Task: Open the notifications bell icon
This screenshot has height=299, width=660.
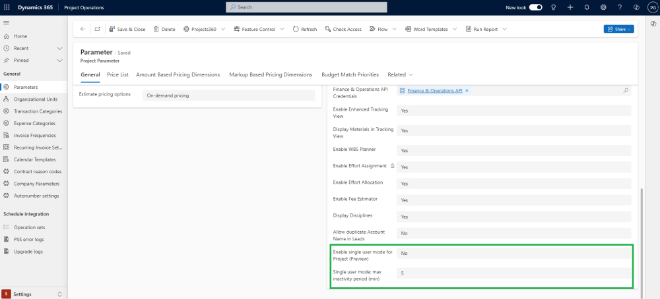Action: 586,7
